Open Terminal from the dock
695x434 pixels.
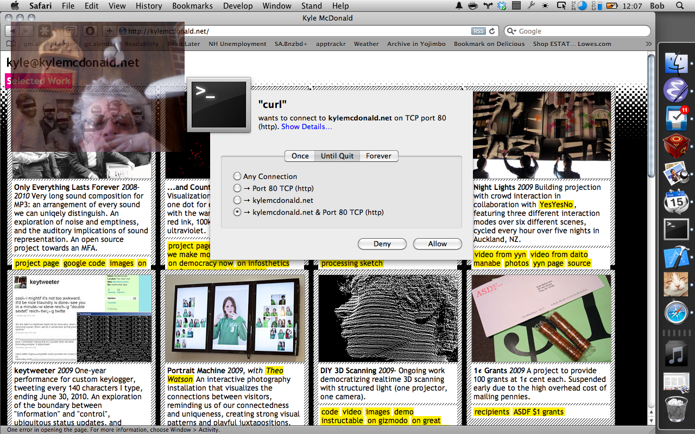tap(676, 229)
